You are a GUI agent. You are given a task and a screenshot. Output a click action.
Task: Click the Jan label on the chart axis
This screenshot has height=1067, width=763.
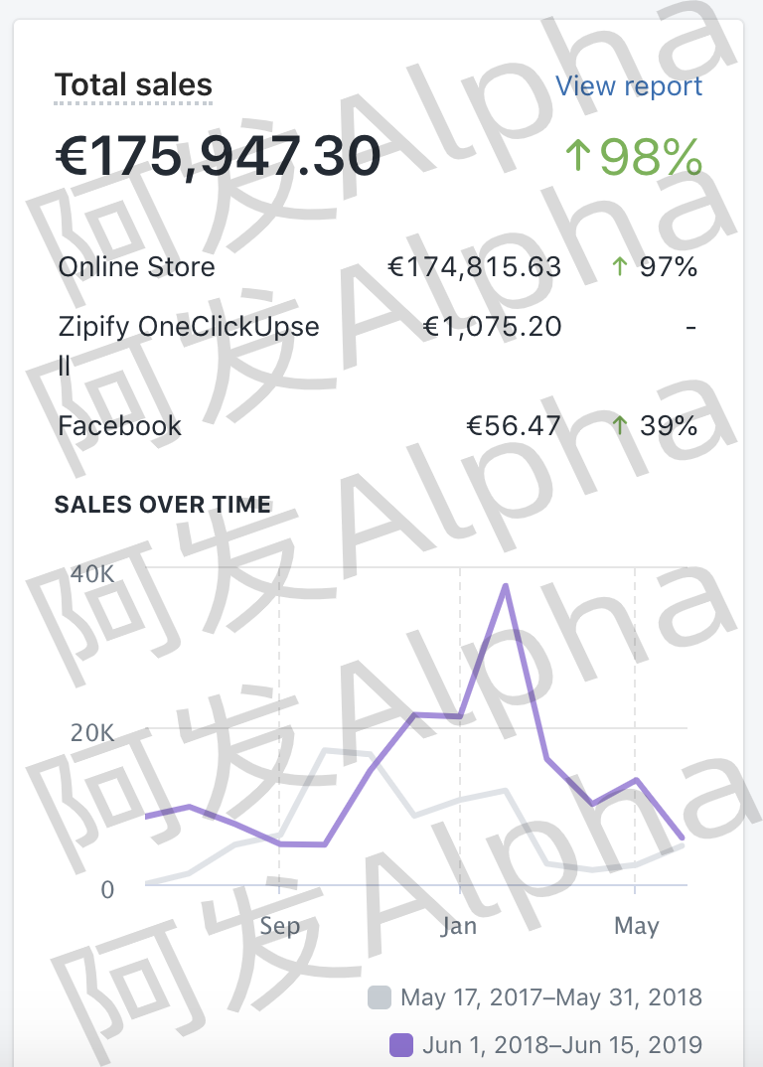pos(459,926)
